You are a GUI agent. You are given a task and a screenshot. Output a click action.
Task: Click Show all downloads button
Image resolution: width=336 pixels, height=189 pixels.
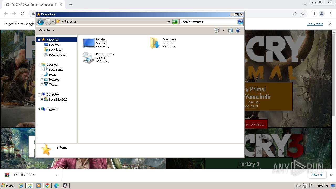click(317, 175)
